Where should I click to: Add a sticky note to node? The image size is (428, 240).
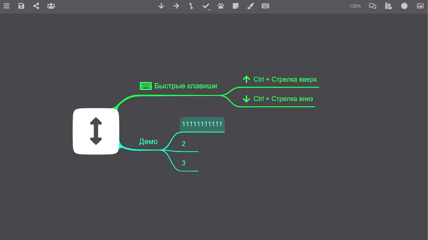pos(236,6)
